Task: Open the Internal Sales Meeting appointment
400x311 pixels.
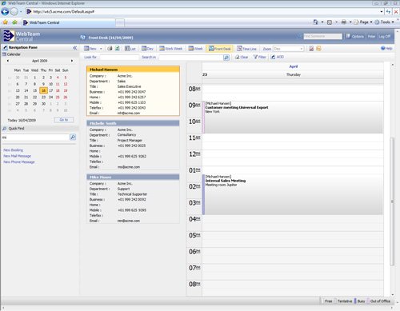Action: tap(293, 194)
